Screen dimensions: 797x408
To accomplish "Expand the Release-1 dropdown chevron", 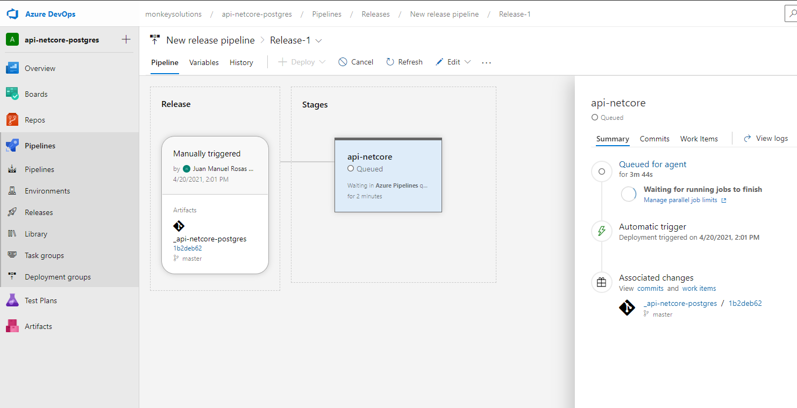I will tap(318, 40).
